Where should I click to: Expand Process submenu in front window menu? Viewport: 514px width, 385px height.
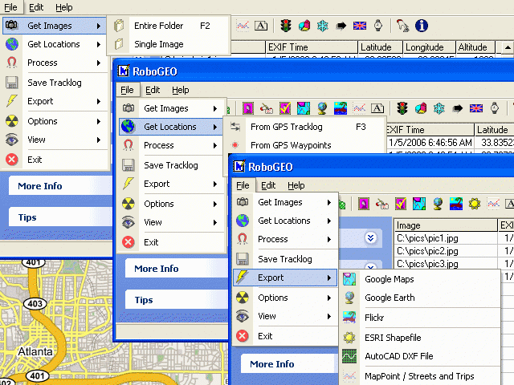tap(329, 239)
